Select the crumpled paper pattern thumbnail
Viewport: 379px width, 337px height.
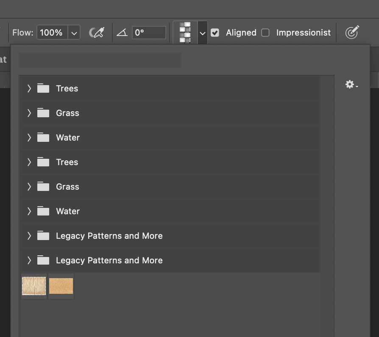(x=33, y=286)
